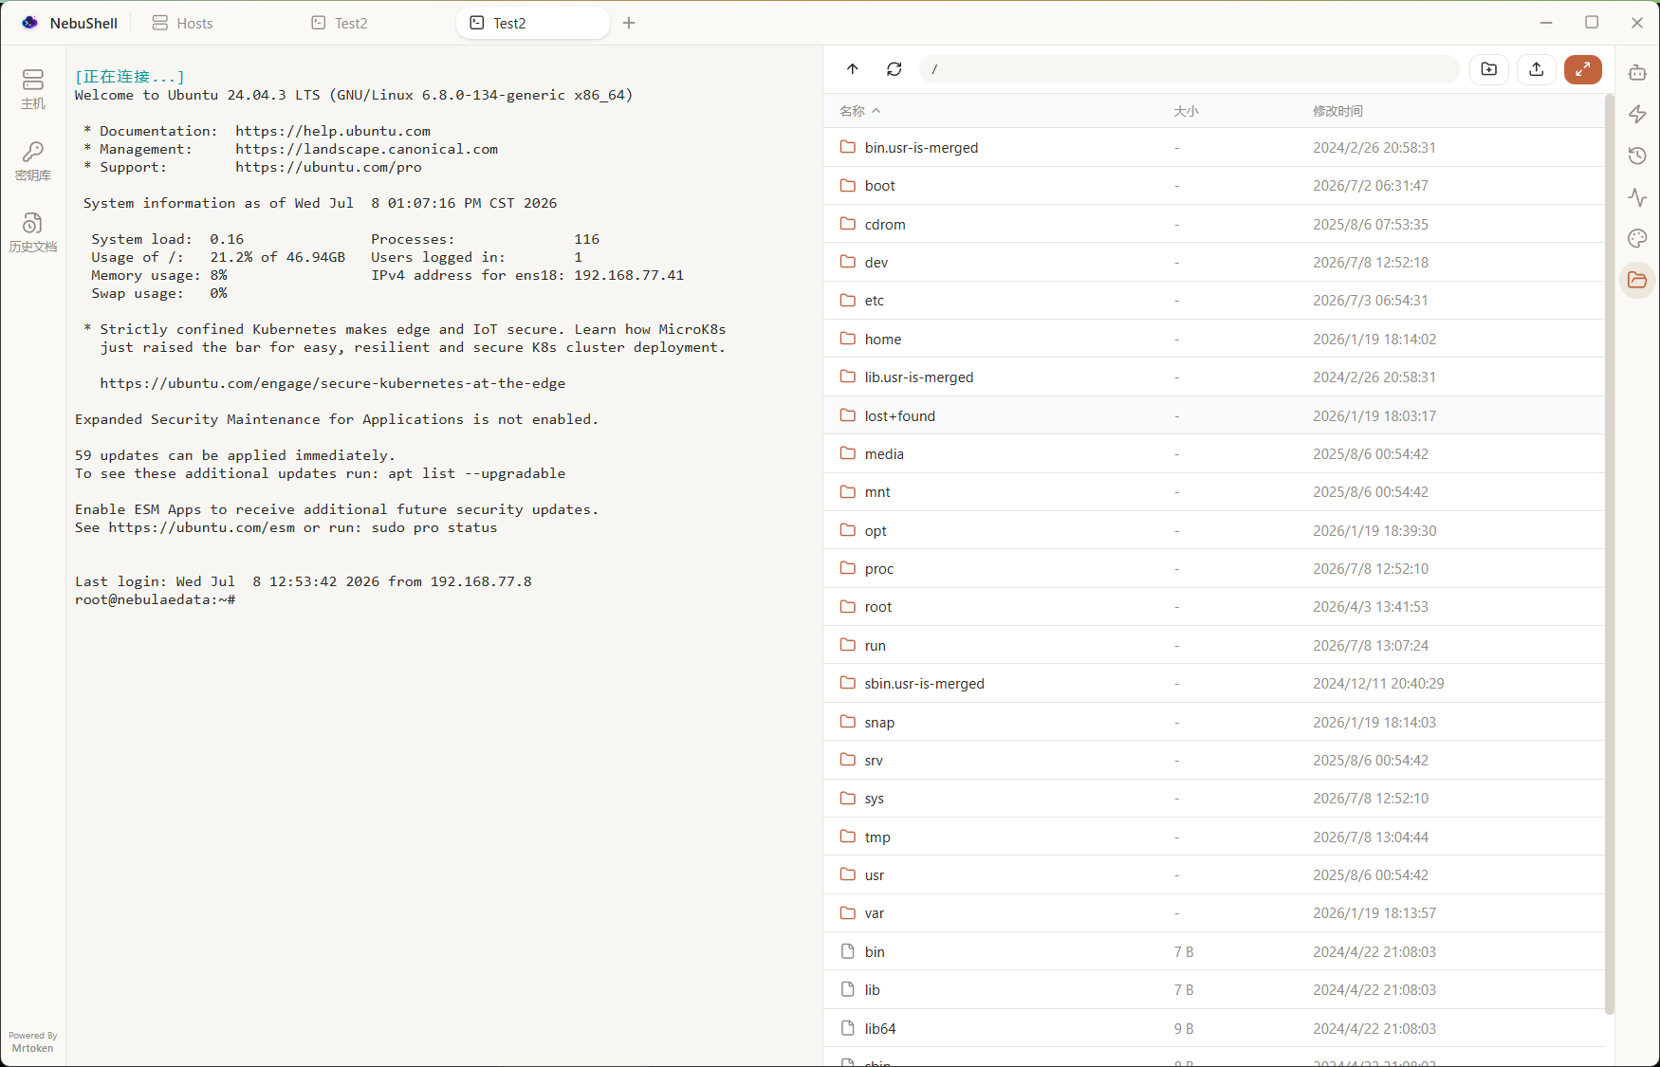Open the command history clock panel

(1637, 156)
